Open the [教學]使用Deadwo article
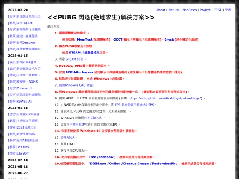This screenshot has height=179, width=239. [x=21, y=42]
